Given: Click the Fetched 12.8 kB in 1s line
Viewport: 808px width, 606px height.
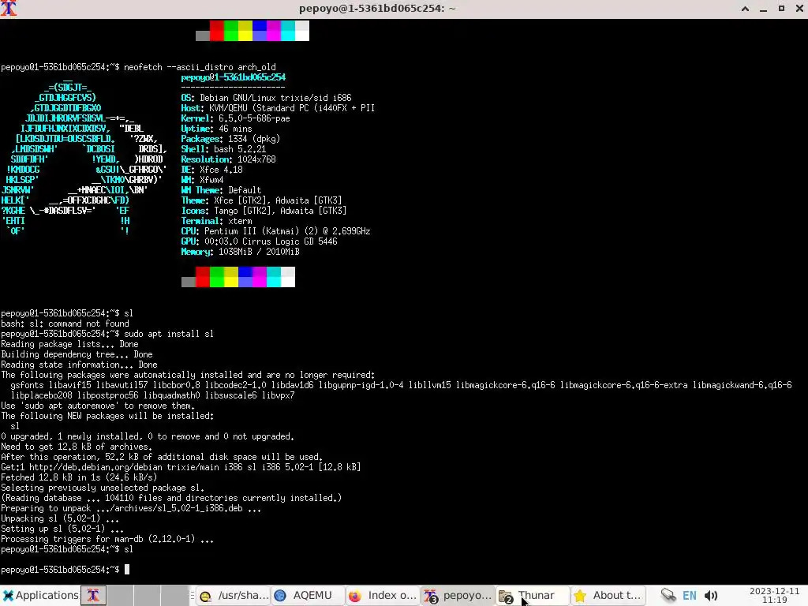Looking at the screenshot, I should [79, 477].
